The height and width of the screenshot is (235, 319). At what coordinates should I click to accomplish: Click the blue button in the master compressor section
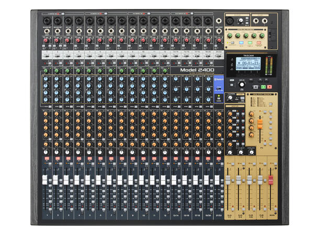241,43
